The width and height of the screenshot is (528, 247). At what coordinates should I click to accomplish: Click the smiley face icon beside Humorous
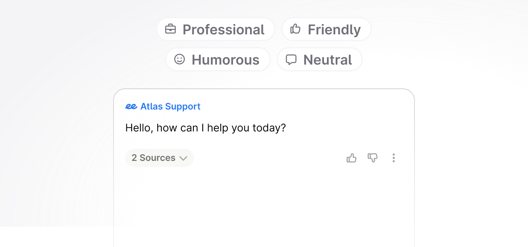point(180,59)
